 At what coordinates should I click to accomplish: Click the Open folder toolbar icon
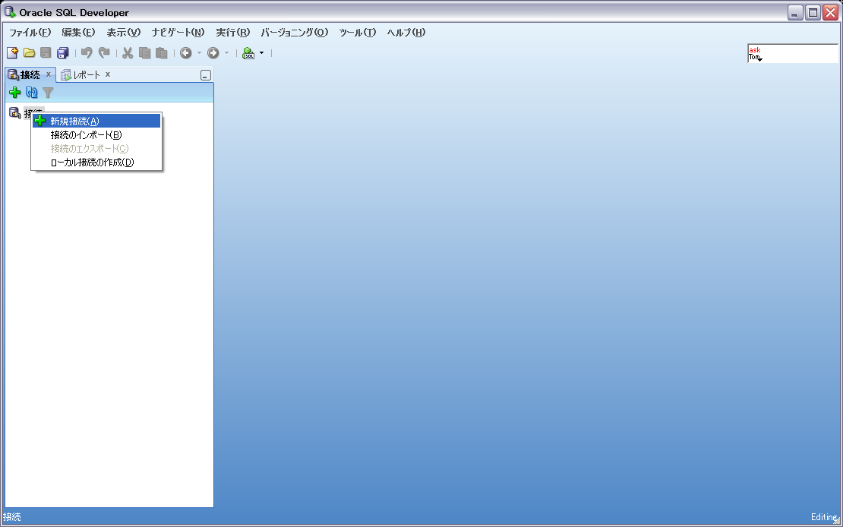(x=29, y=52)
